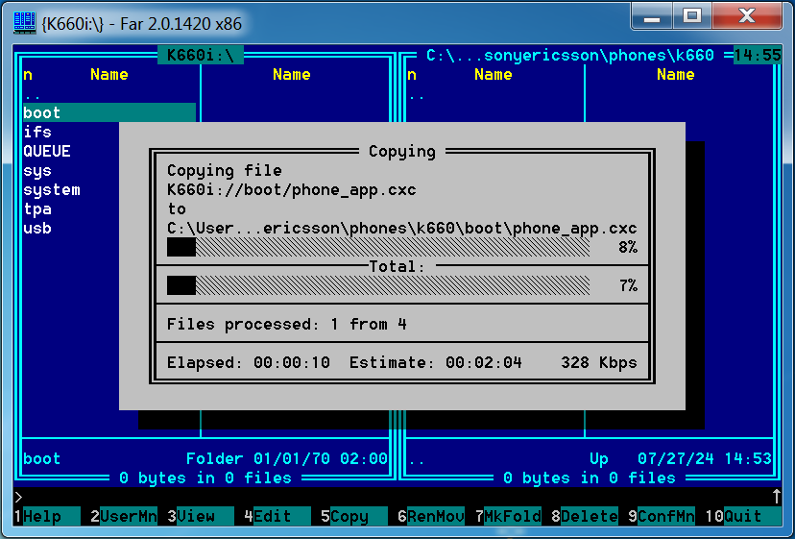This screenshot has width=795, height=539.
Task: Click the 7% total progress bar
Action: click(x=378, y=285)
